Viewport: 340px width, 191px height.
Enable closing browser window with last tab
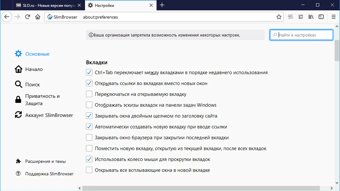point(89,138)
